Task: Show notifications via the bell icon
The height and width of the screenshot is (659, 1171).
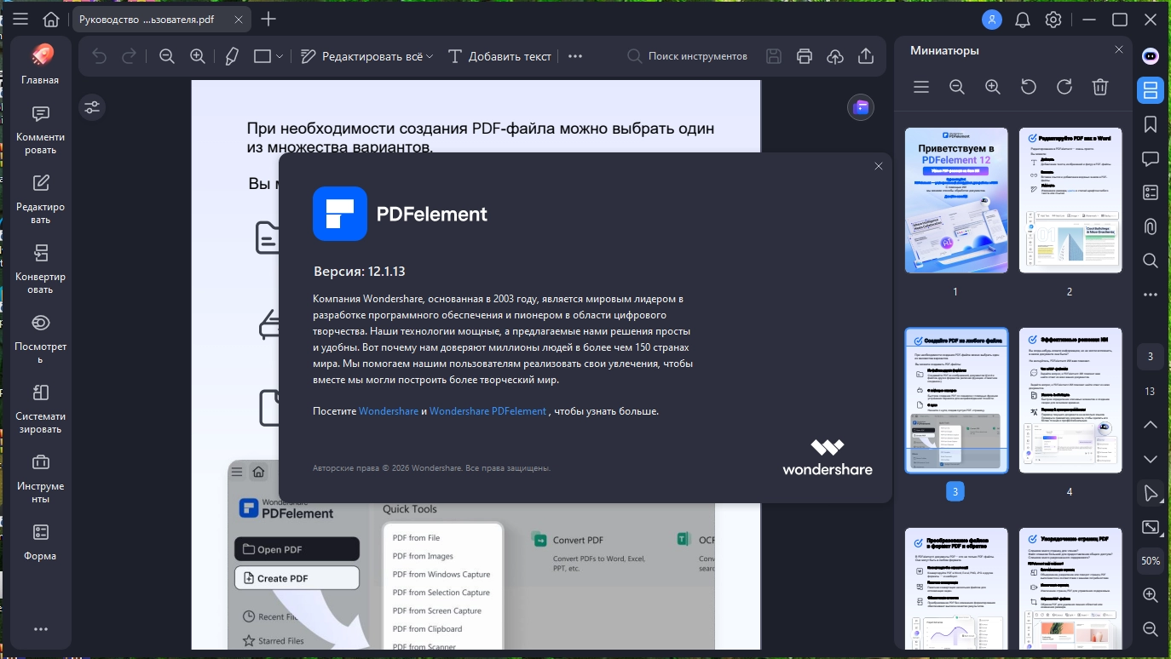Action: pyautogui.click(x=1023, y=20)
